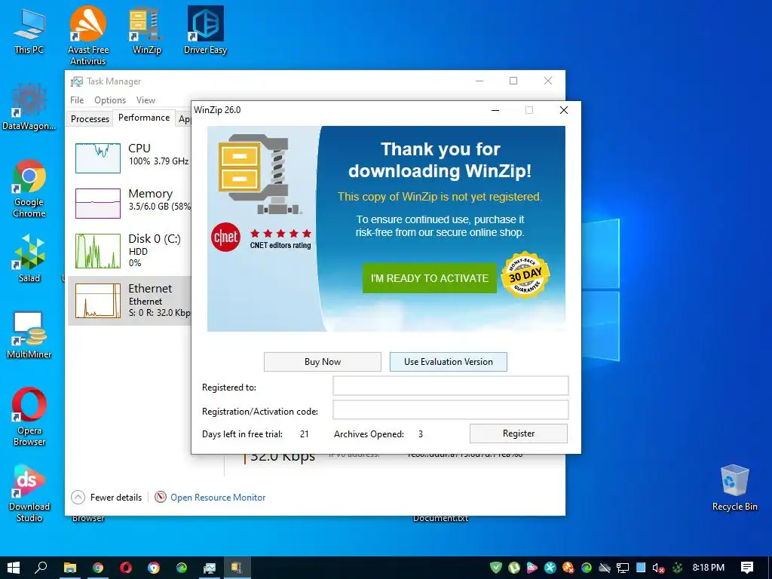
Task: Open the WinZip desktop shortcut
Action: 147,30
